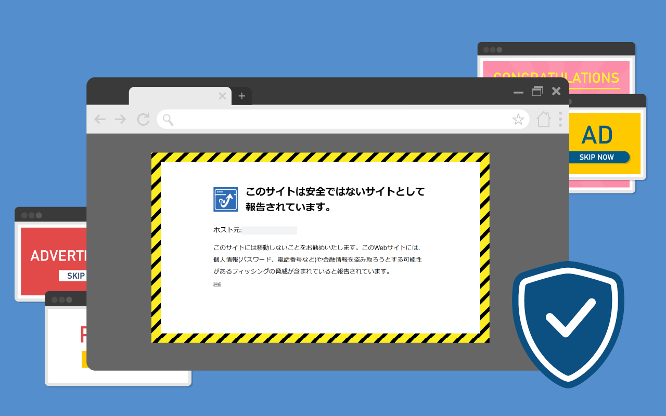Image resolution: width=666 pixels, height=416 pixels.
Task: Reload the page with the refresh icon
Action: pyautogui.click(x=143, y=120)
